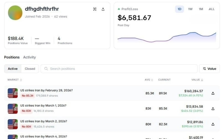Click the QR scan icon beside username
This screenshot has width=223, height=139.
tap(95, 9)
